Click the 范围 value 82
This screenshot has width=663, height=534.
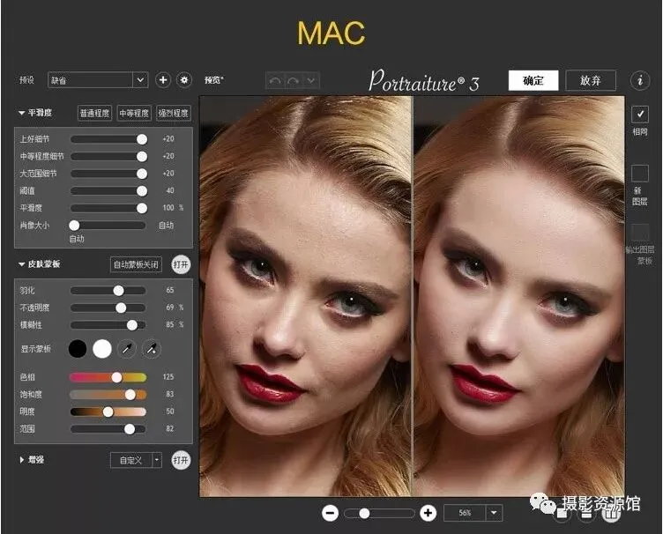click(170, 428)
